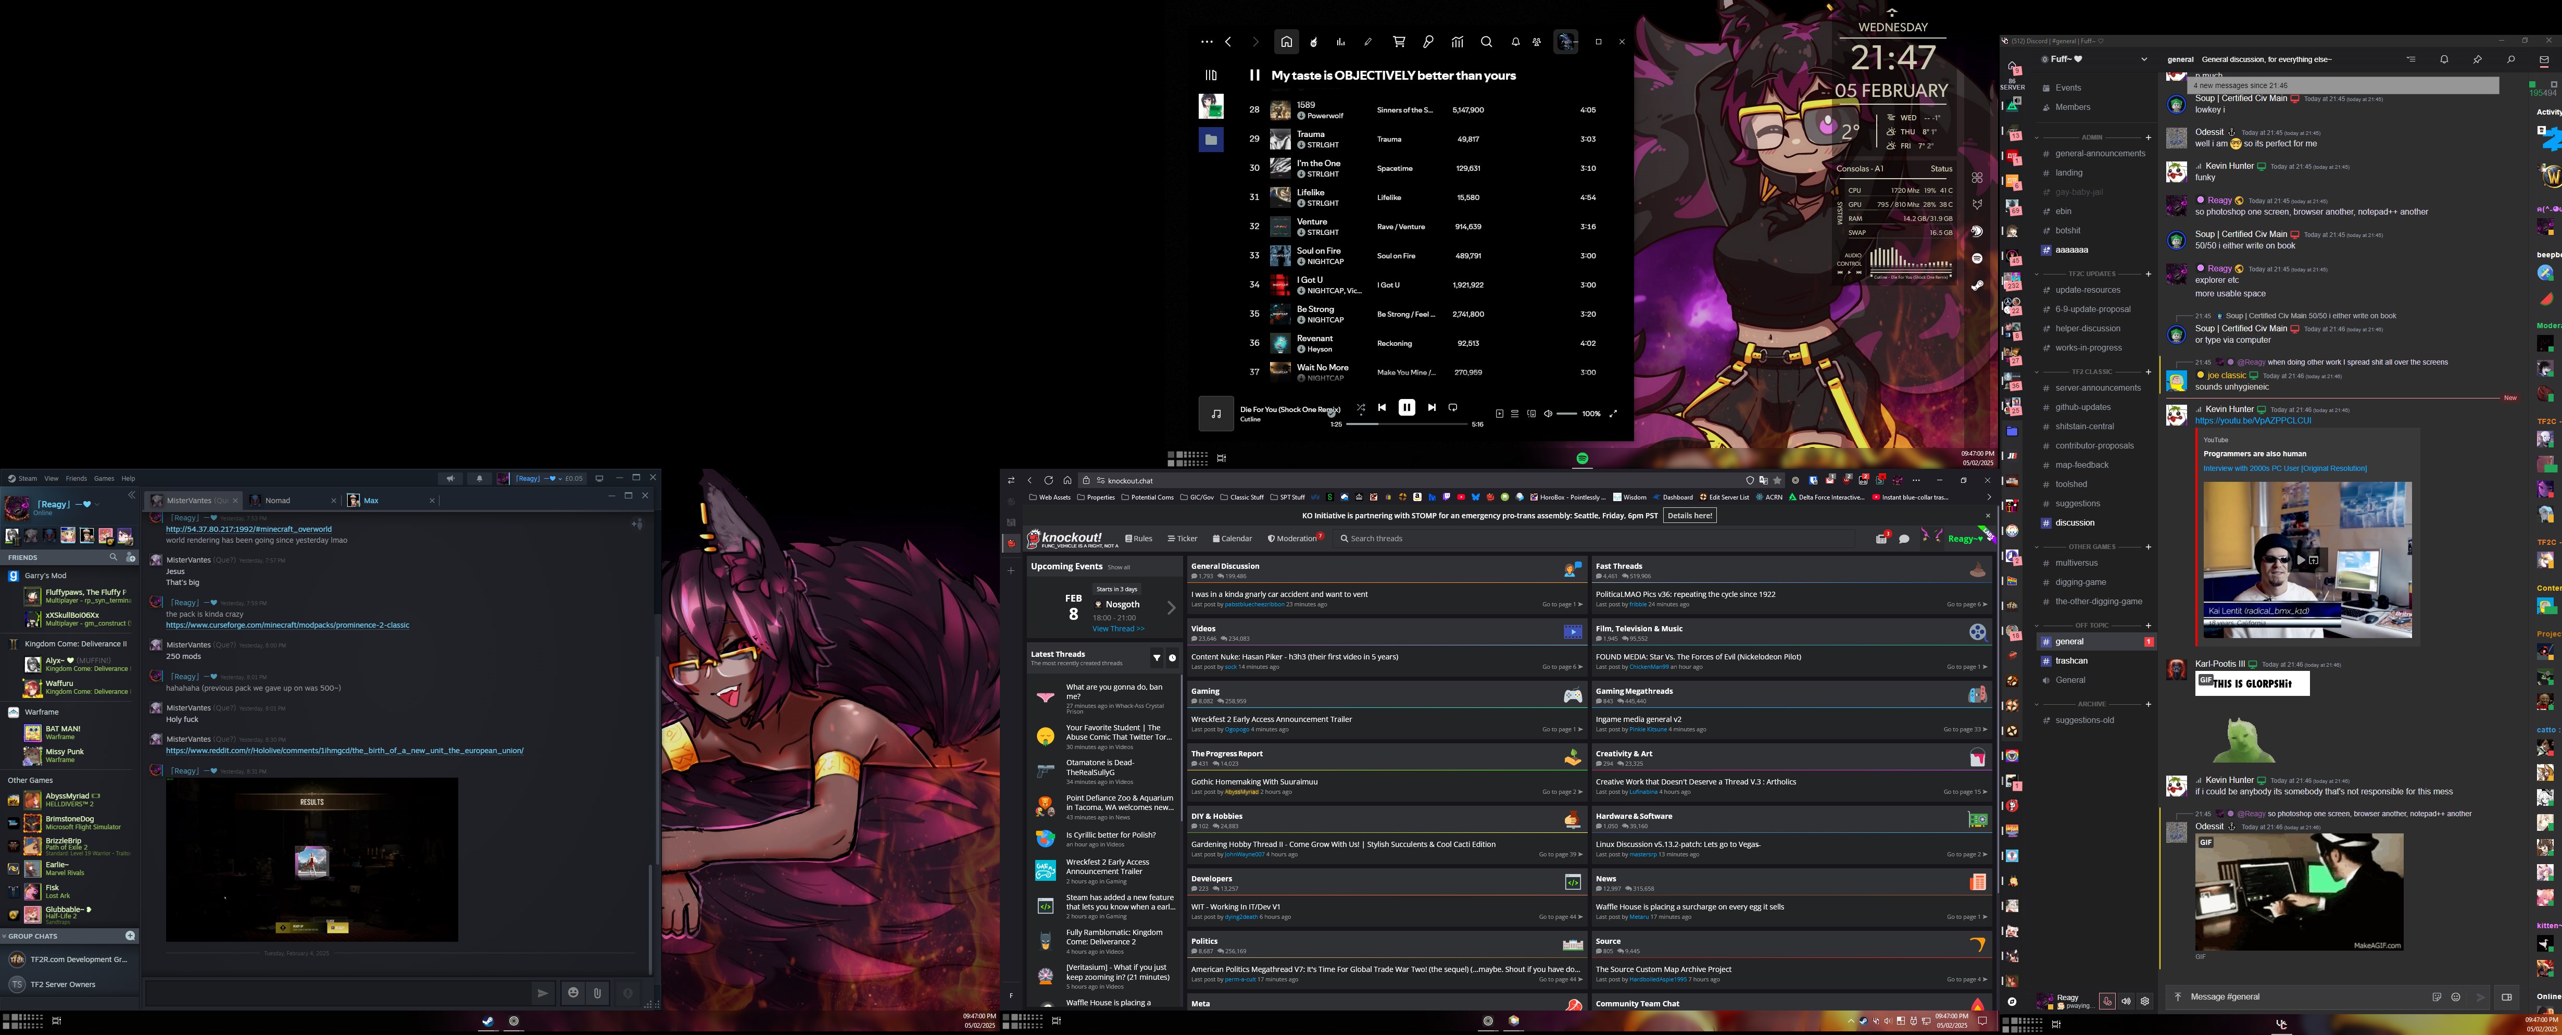2562x1035 pixels.
Task: Open emoji picker in Discord message bar
Action: 2456,997
